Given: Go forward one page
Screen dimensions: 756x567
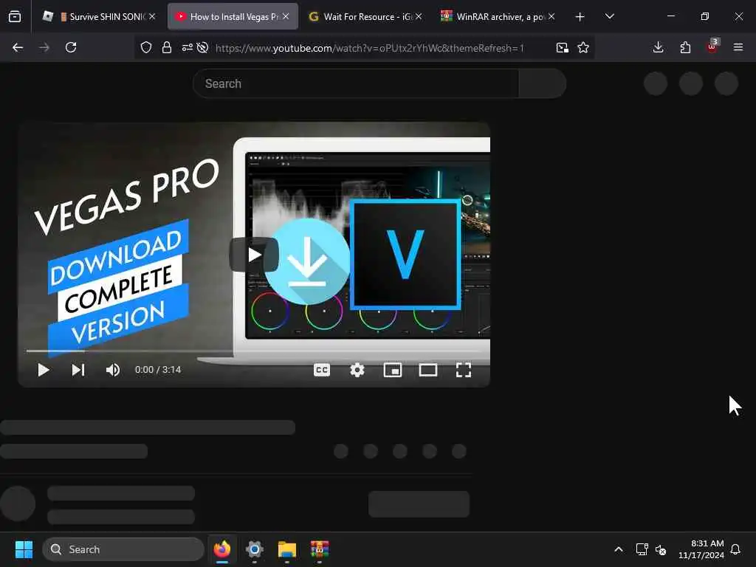Looking at the screenshot, I should coord(44,47).
